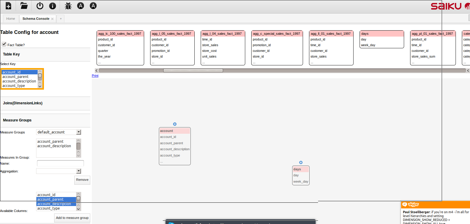Click the blue connector circle above days table
This screenshot has width=470, height=224.
pos(301,163)
